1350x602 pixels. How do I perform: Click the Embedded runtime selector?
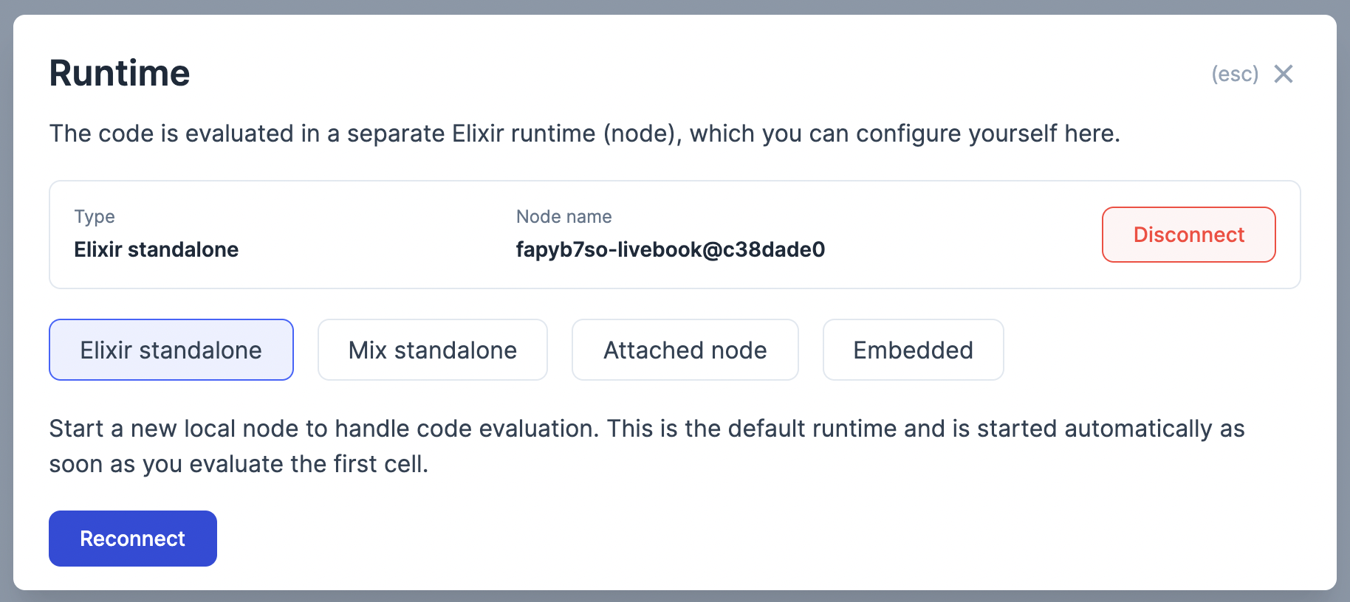tap(913, 350)
